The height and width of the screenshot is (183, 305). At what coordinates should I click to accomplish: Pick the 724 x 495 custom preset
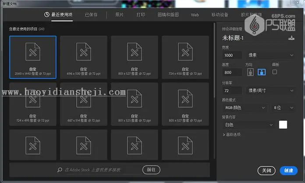[33, 104]
